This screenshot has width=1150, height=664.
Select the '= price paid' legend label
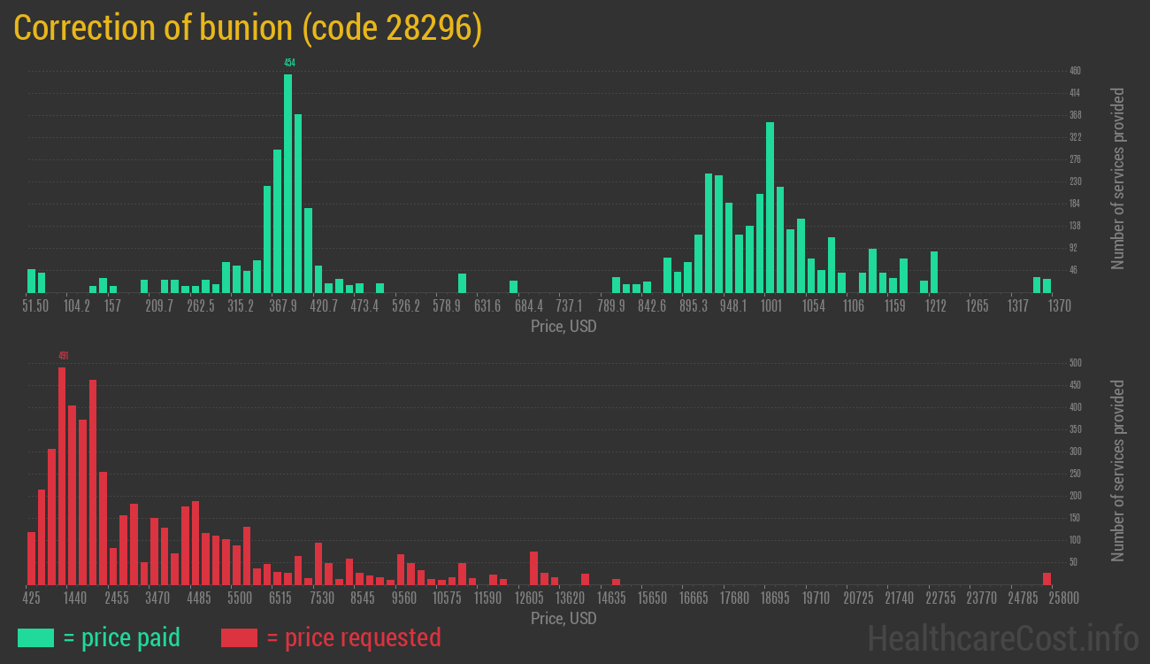pos(121,637)
